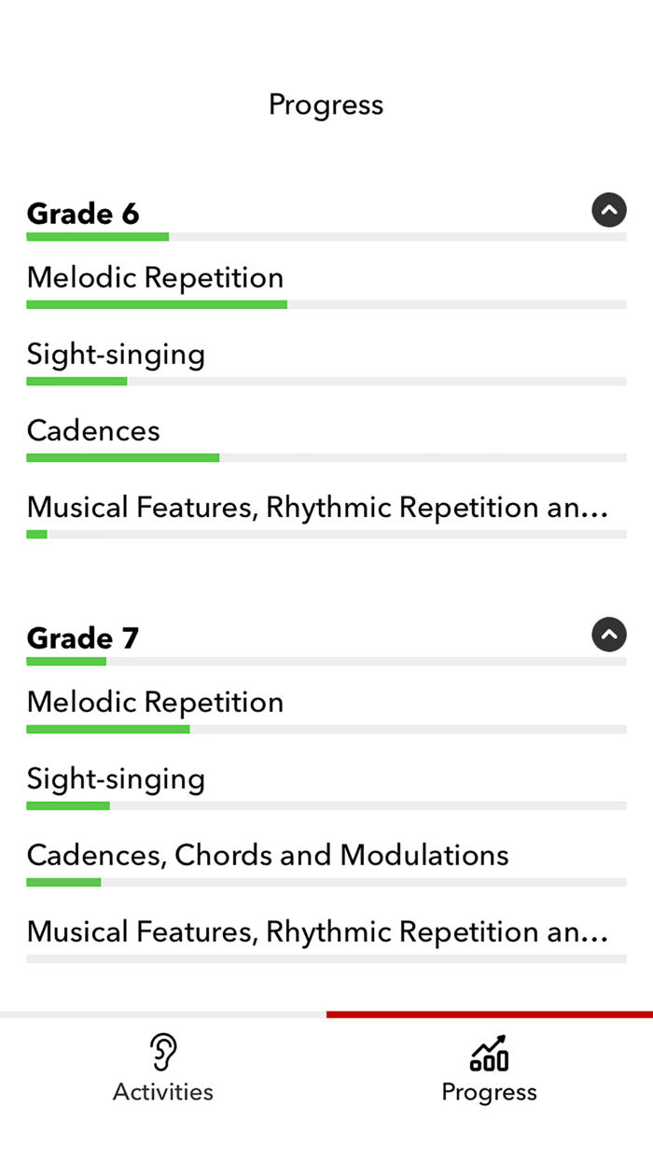Open Melodic Repetition under Grade 6

[x=155, y=277]
